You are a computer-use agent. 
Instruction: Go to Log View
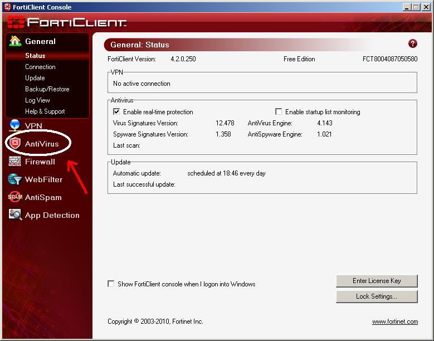(x=37, y=100)
